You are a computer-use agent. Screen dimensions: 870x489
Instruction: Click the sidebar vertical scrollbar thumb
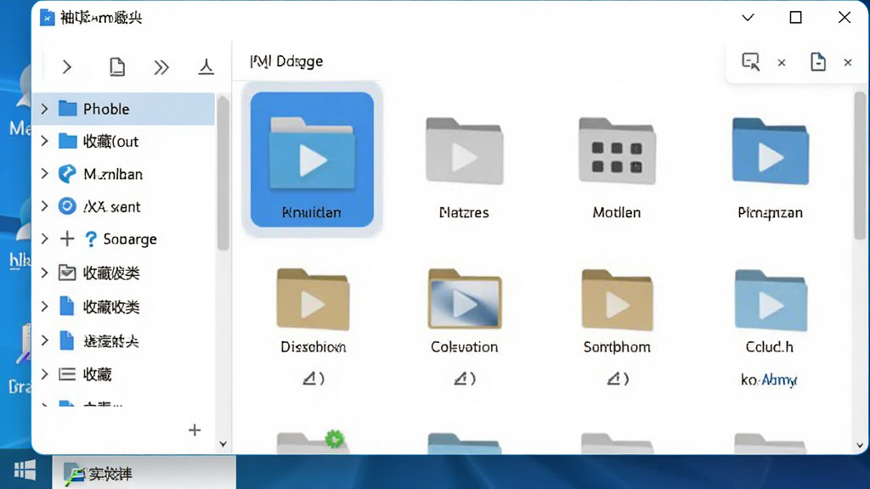223,173
